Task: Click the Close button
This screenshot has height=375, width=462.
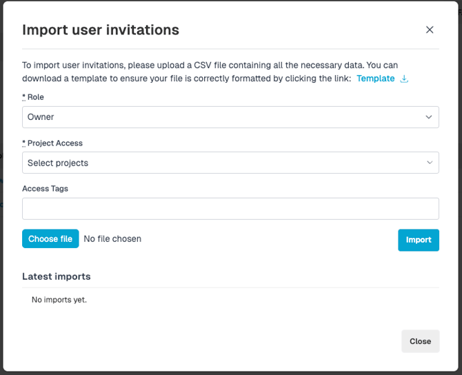Action: tap(420, 341)
